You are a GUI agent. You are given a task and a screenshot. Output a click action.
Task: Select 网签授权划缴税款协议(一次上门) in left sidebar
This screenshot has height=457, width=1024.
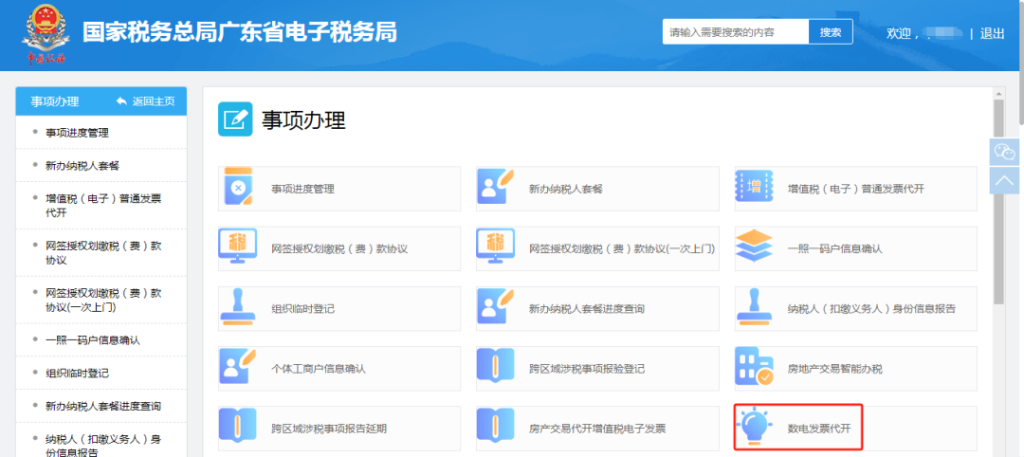coord(101,301)
